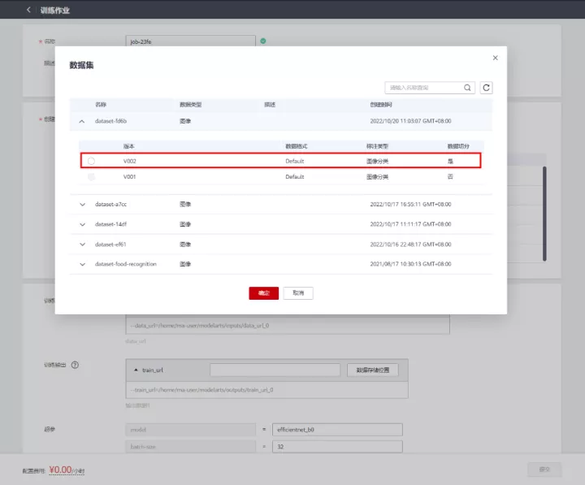
Task: Expand the dataset-food-recognition row
Action: click(x=82, y=264)
